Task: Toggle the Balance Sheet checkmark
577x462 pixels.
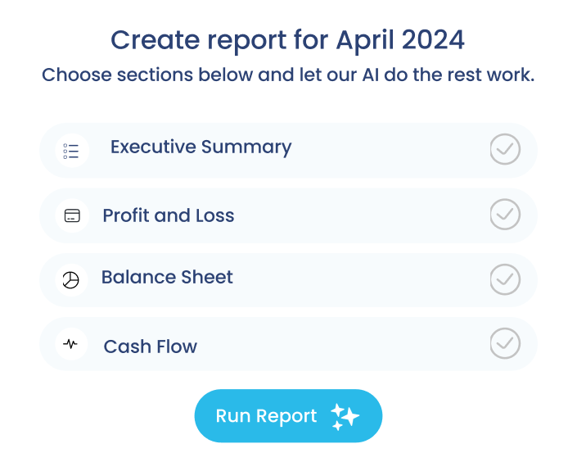Action: [505, 279]
